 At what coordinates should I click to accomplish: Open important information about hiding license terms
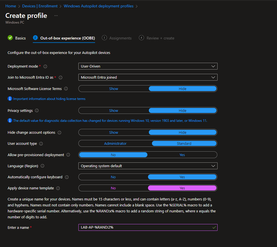[49, 99]
